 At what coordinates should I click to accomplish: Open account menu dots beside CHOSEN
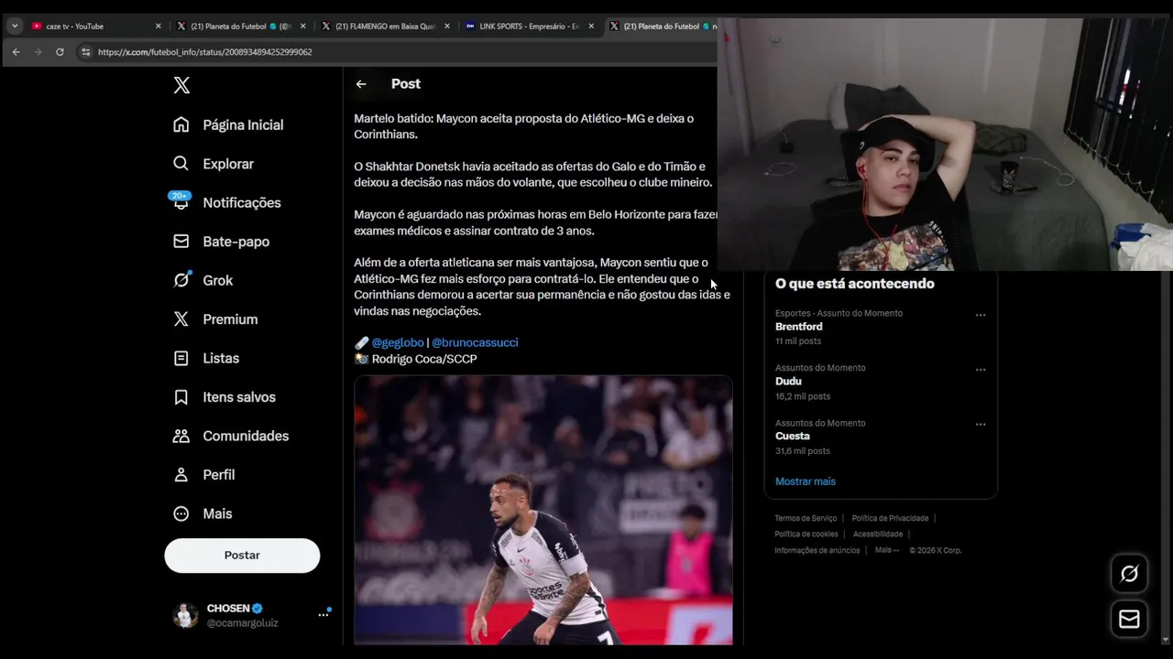323,615
